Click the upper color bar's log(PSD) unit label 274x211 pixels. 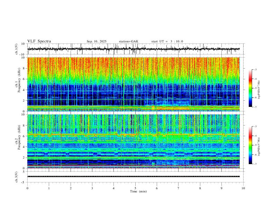[x=259, y=90]
